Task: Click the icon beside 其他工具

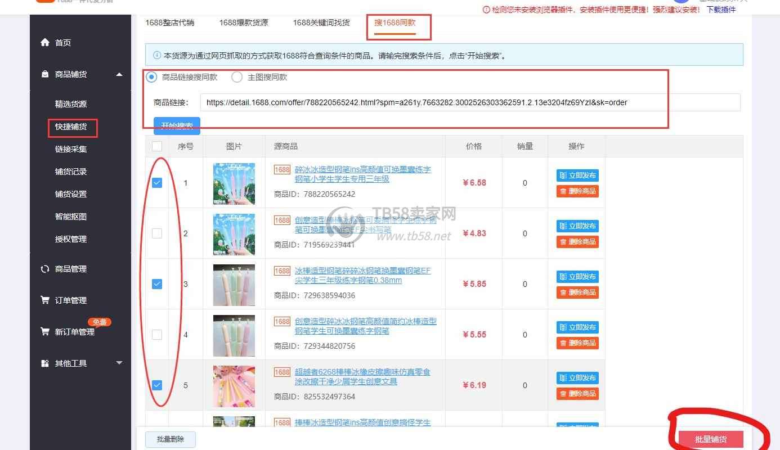Action: (45, 363)
